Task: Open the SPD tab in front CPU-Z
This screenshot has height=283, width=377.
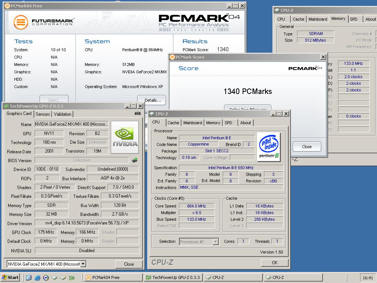Action: (228, 123)
